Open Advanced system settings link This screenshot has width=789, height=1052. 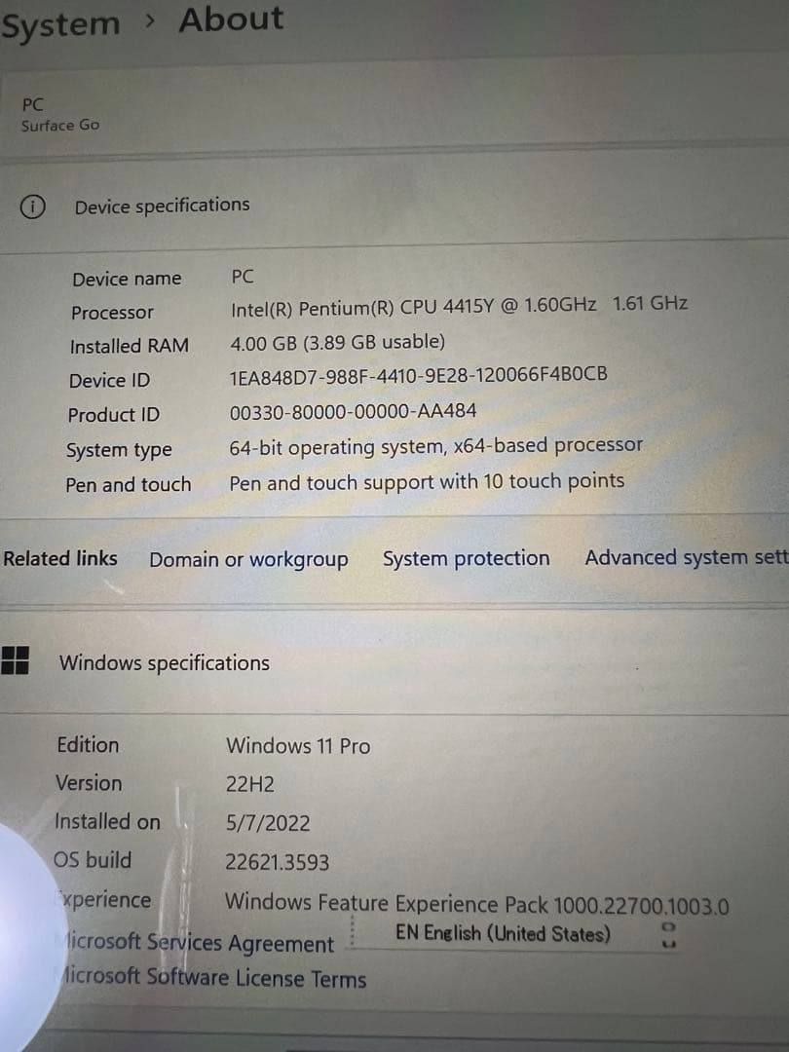tap(687, 557)
